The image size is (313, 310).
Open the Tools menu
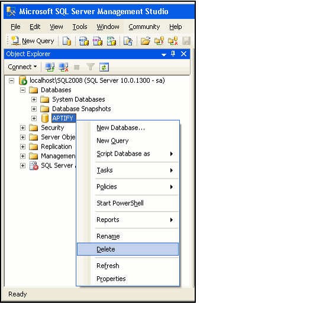80,27
